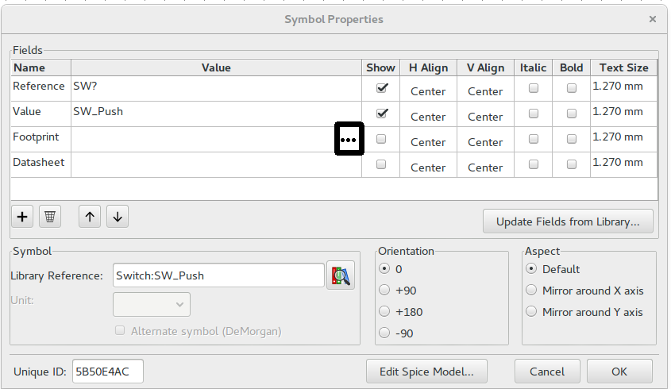Open the symbol library browser icon

point(341,275)
